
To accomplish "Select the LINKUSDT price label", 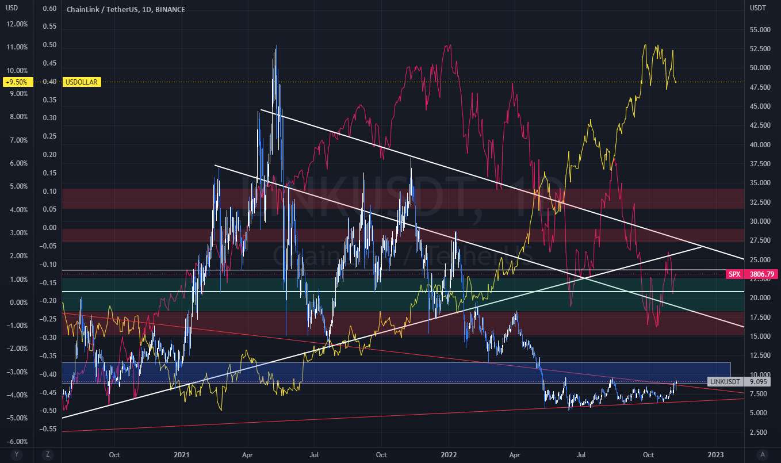I will [725, 381].
